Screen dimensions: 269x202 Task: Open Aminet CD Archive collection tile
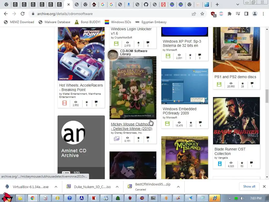pos(81,147)
